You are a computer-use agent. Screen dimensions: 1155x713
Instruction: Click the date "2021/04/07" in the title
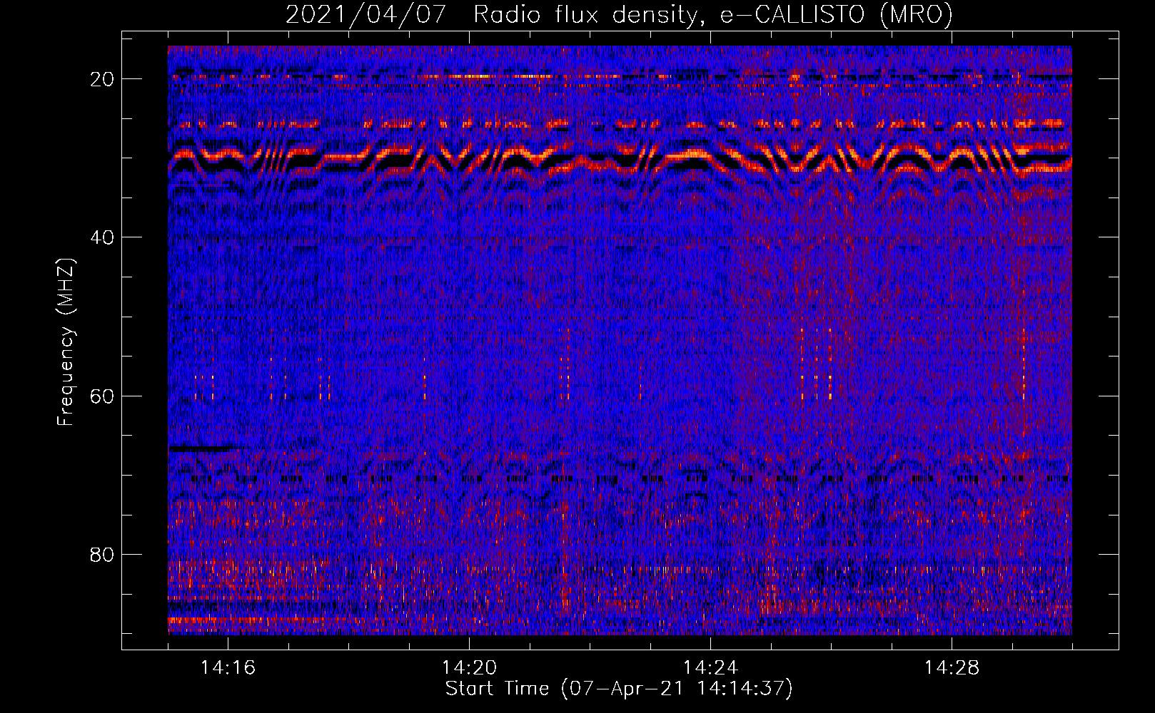(x=365, y=15)
